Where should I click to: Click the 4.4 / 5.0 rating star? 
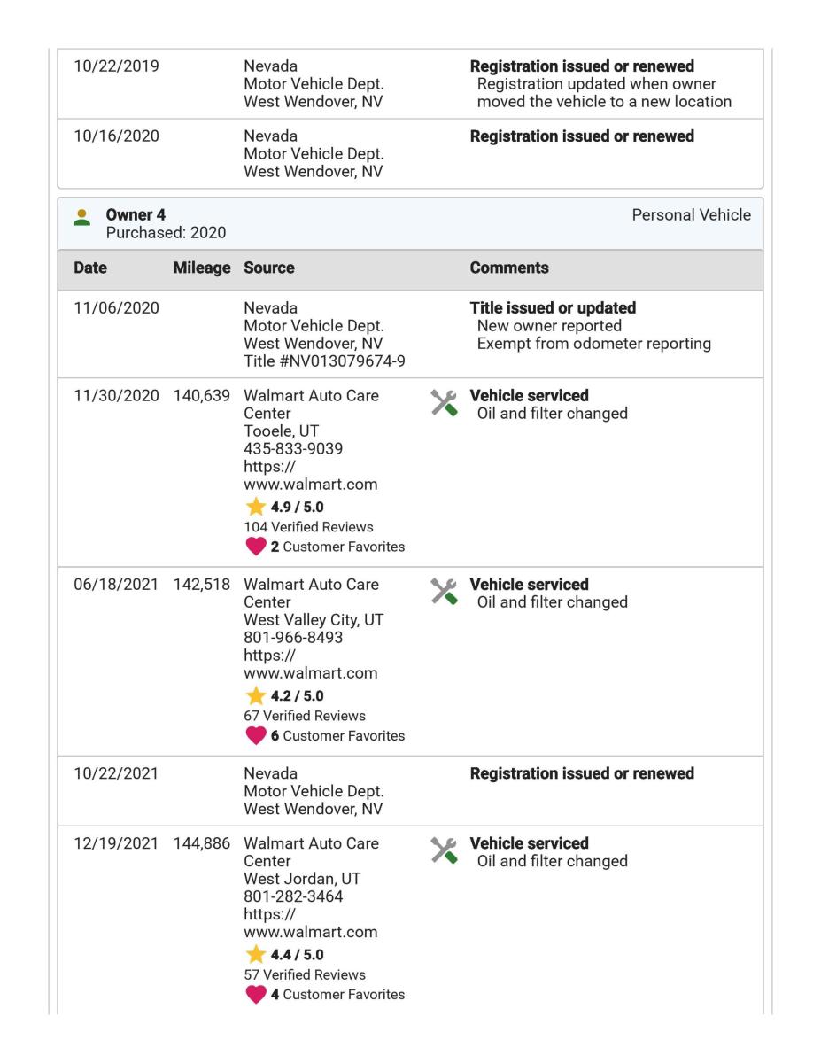coord(255,955)
